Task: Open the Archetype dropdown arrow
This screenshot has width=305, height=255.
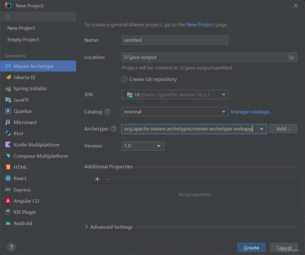Action: [262, 129]
